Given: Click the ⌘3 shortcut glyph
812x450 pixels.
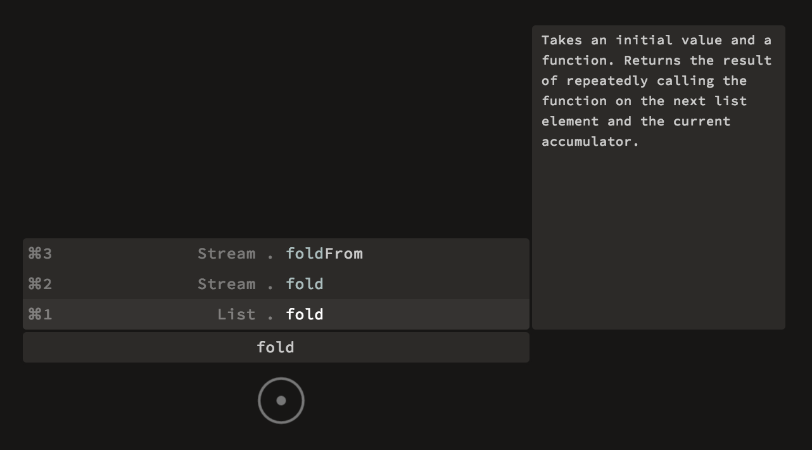Looking at the screenshot, I should coord(40,254).
